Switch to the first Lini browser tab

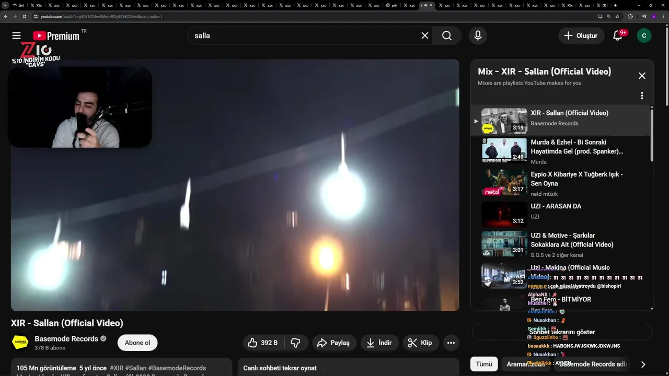19,5
